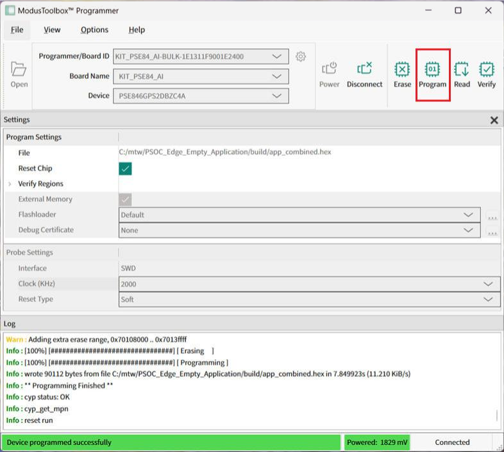Click the Probe Settings header
This screenshot has height=452, width=504.
pyautogui.click(x=29, y=253)
